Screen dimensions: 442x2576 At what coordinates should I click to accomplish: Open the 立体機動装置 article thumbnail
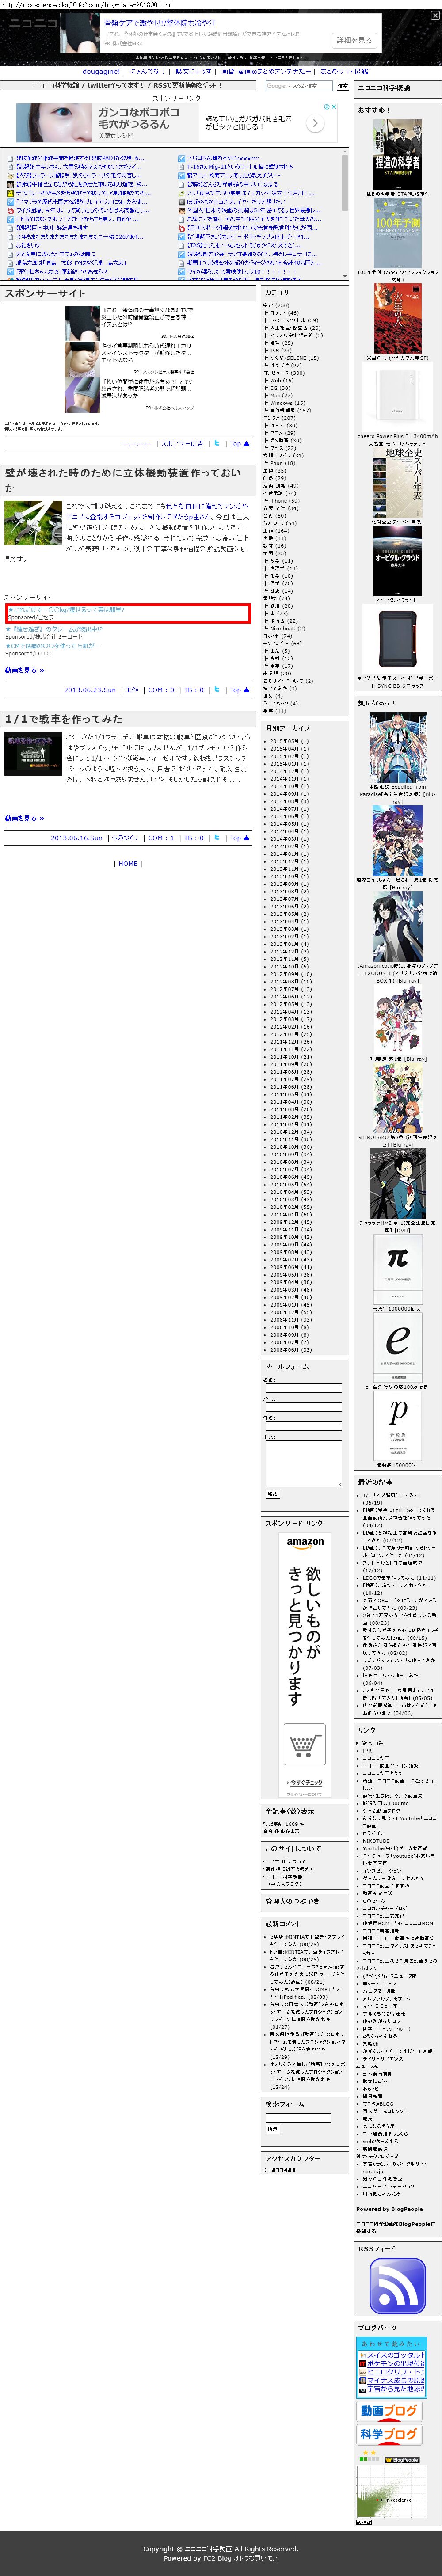[33, 522]
